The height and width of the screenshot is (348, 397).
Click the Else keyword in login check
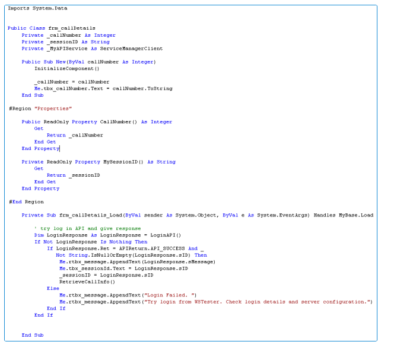tap(53, 288)
